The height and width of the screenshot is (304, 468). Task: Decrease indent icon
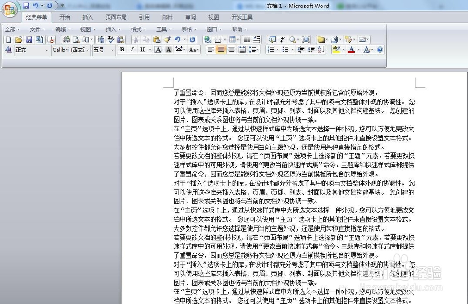pos(301,50)
